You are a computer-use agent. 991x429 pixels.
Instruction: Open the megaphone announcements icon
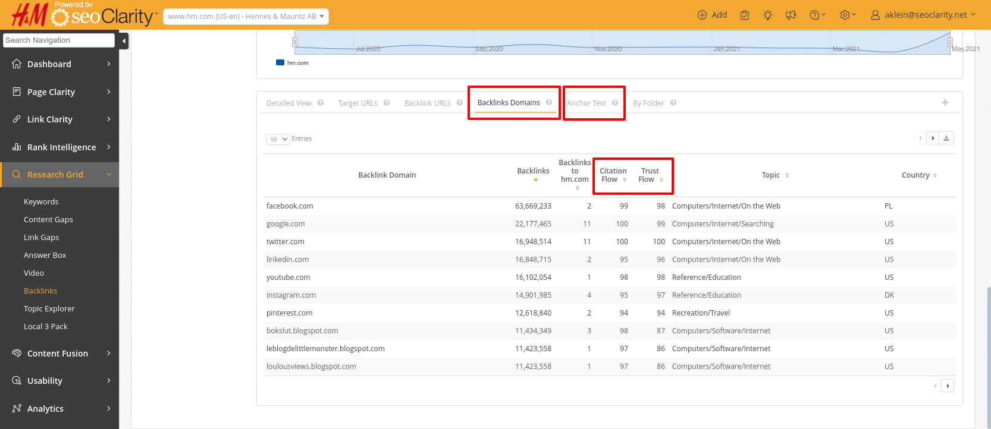tap(791, 15)
